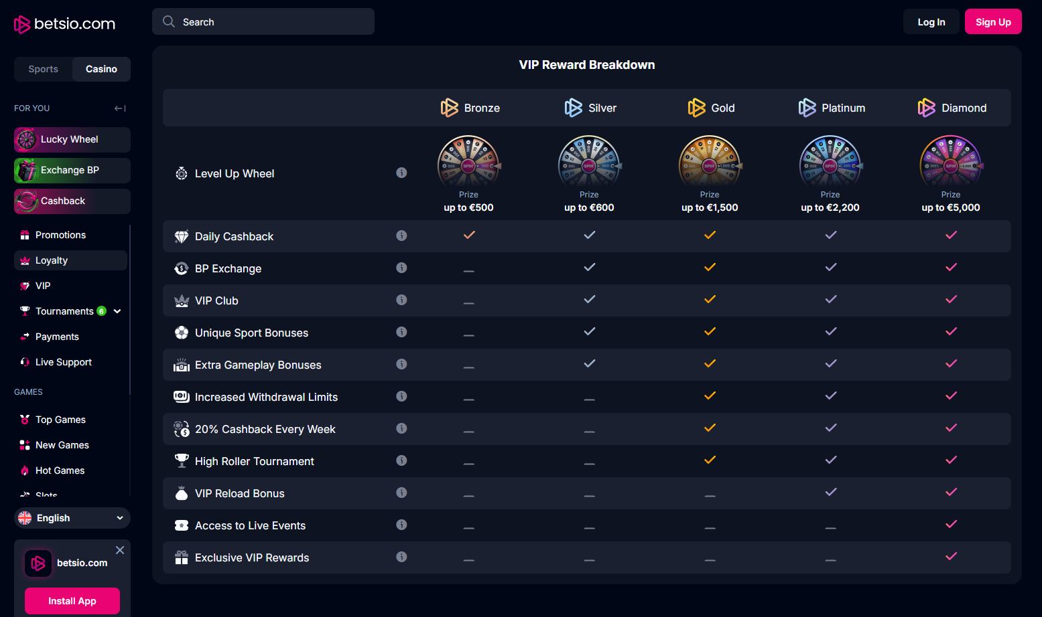Click the Live Support headset icon

click(x=25, y=362)
